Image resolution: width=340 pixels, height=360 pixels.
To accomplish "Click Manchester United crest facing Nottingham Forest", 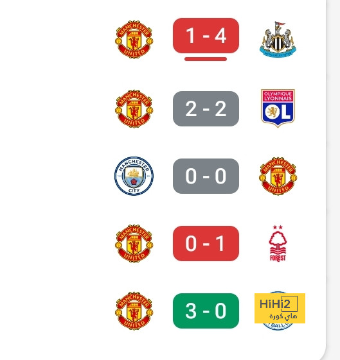I will tap(134, 243).
